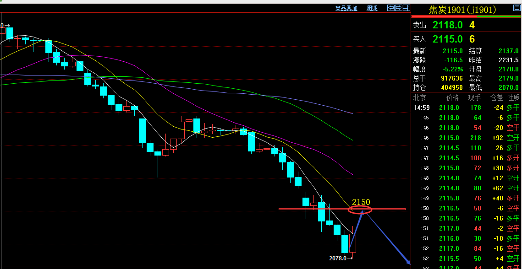Open the 周期 period link
The height and width of the screenshot is (269, 522).
(372, 8)
